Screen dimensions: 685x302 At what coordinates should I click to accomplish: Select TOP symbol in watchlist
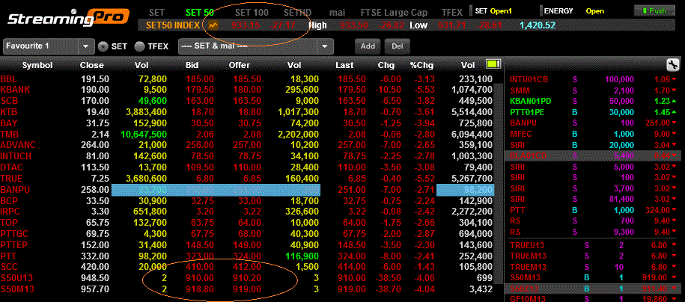point(8,223)
